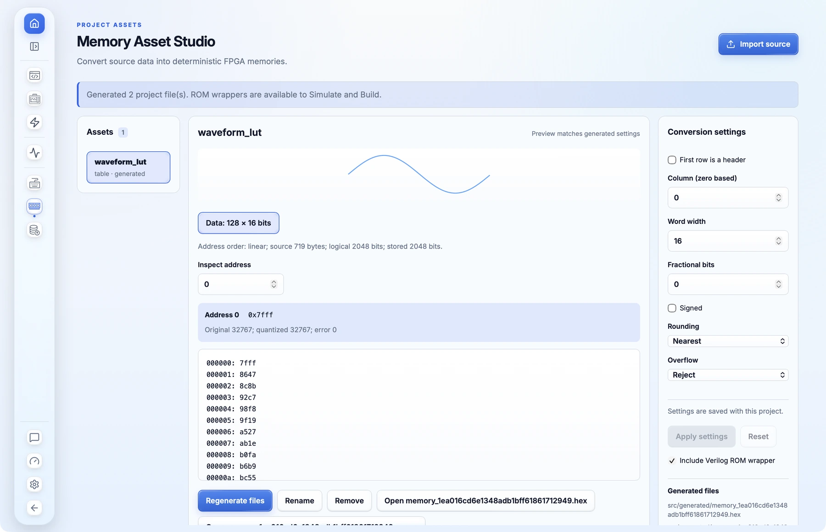Open the Overflow dropdown set to Reject
Viewport: 826px width, 532px height.
728,375
